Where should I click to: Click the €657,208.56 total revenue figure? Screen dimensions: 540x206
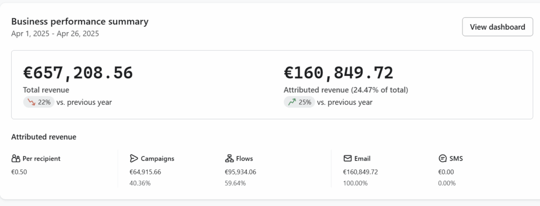point(78,73)
